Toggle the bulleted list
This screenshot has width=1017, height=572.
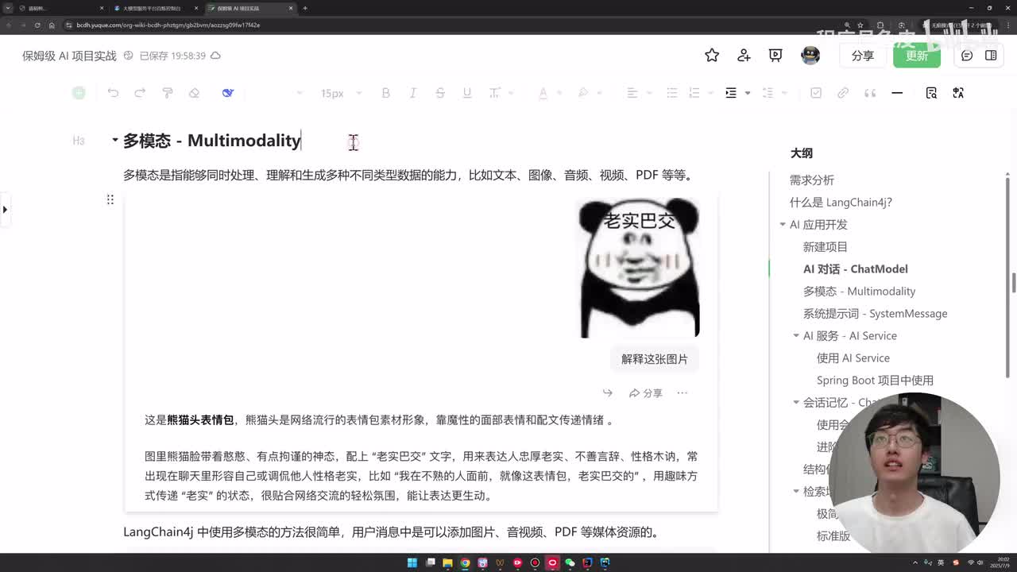point(671,93)
